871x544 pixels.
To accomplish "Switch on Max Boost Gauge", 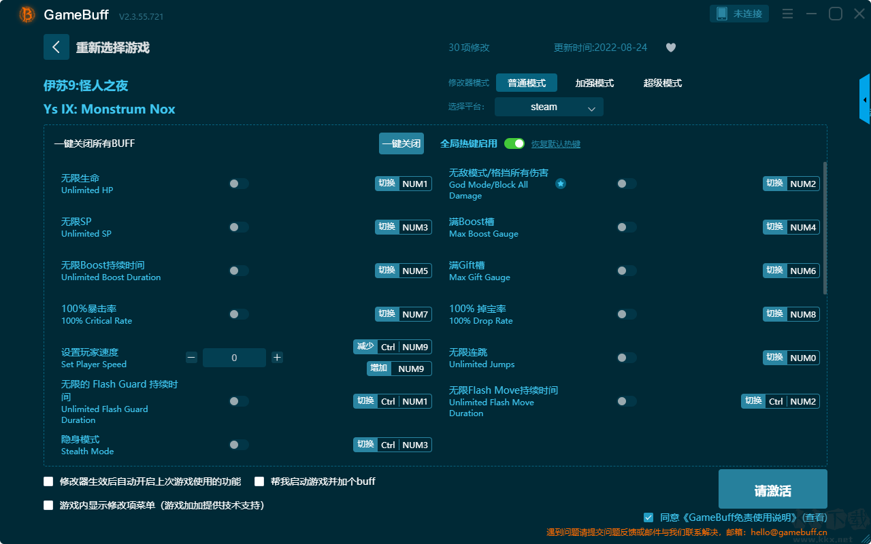I will coord(627,227).
